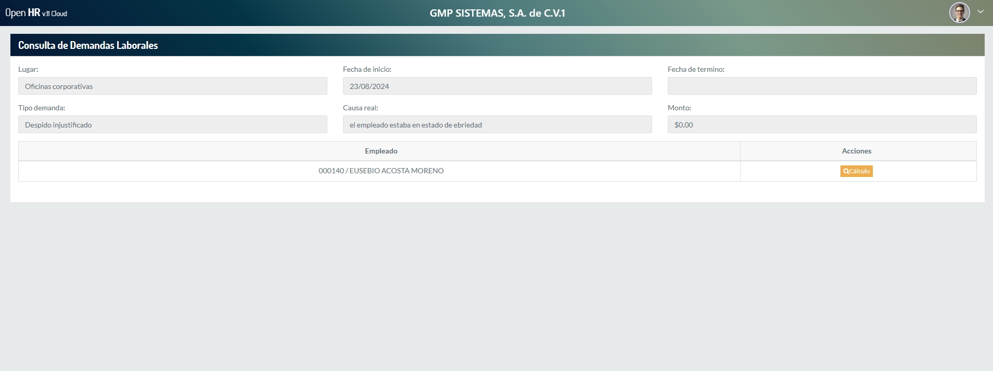The image size is (993, 371).
Task: Click the Monto: label
Action: pos(679,108)
